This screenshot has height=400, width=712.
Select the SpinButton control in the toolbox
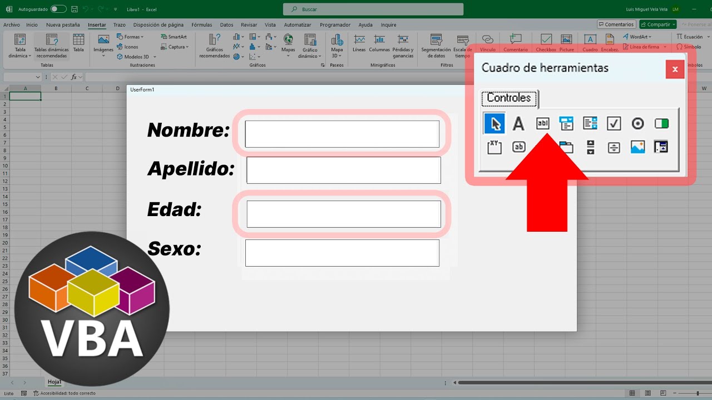click(x=614, y=147)
